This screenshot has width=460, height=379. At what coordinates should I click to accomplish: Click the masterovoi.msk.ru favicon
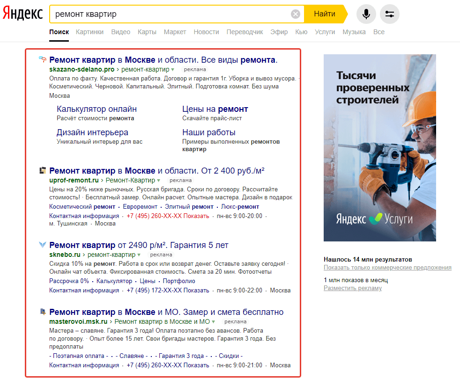click(x=43, y=312)
